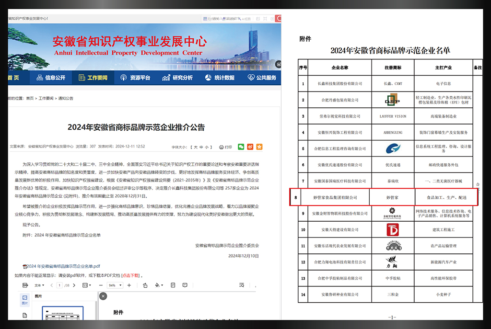491x329 pixels.
Task: Click the table cell 安徽鲁研种业有限公司
Action: [340, 295]
